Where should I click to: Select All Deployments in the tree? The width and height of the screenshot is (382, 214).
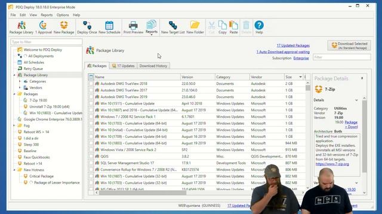pos(41,56)
